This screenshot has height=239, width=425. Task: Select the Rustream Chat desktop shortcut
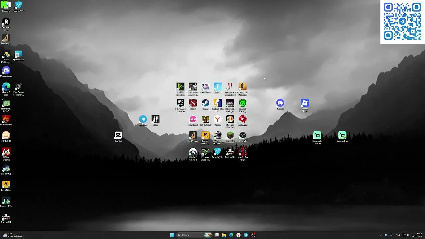point(6,24)
